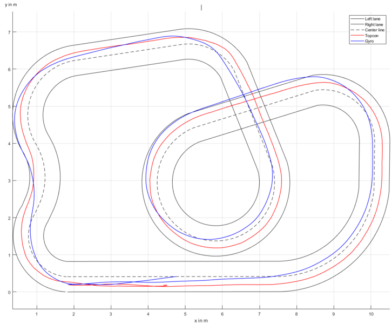392x324 pixels.
Task: Click the x-axis tick label 10
Action: point(371,314)
